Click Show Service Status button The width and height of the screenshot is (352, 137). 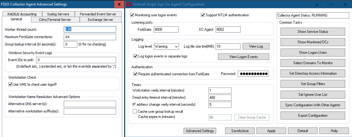coord(313,32)
